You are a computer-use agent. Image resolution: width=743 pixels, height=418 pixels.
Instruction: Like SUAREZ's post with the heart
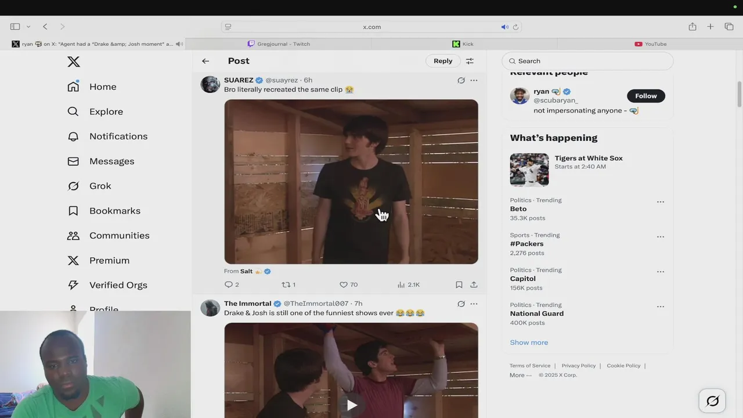(343, 284)
